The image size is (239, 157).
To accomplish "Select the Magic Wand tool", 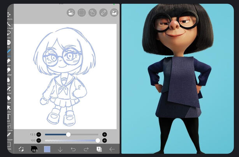I will tap(9, 24).
